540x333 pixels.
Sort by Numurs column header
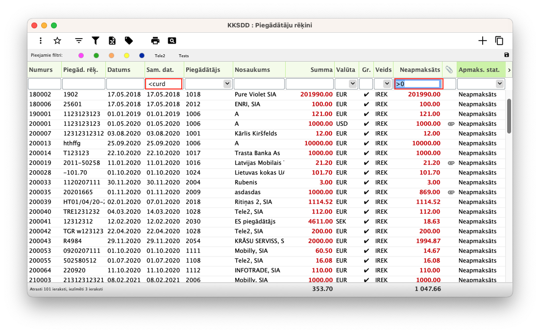pyautogui.click(x=41, y=70)
